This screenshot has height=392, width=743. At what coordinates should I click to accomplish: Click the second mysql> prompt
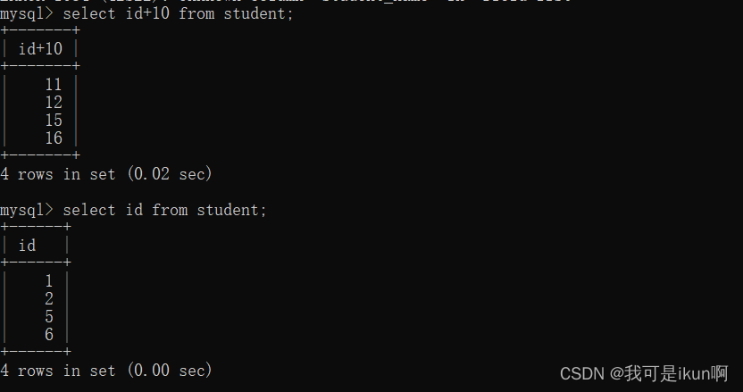(27, 210)
